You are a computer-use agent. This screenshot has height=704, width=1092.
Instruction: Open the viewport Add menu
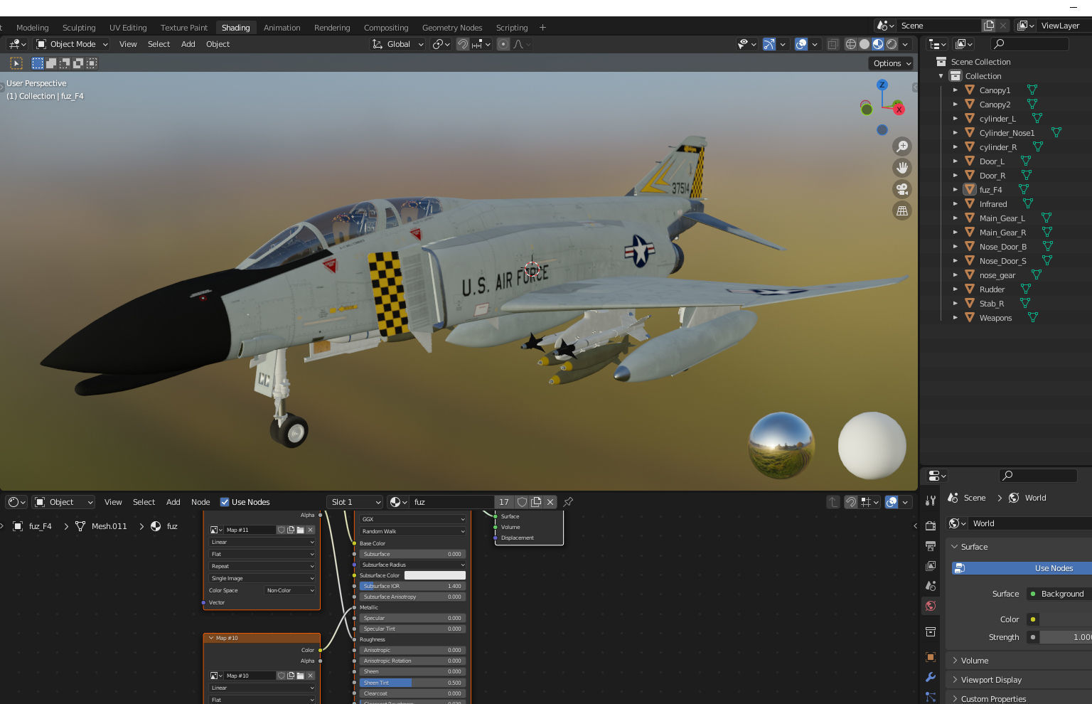tap(188, 44)
